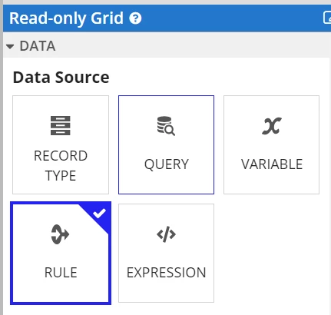Click the edit icon in the blue header

(x=327, y=18)
